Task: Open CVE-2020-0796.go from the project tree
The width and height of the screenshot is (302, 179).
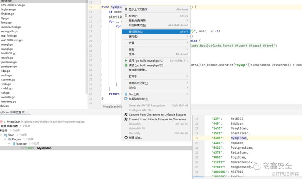Action: pyautogui.click(x=13, y=5)
